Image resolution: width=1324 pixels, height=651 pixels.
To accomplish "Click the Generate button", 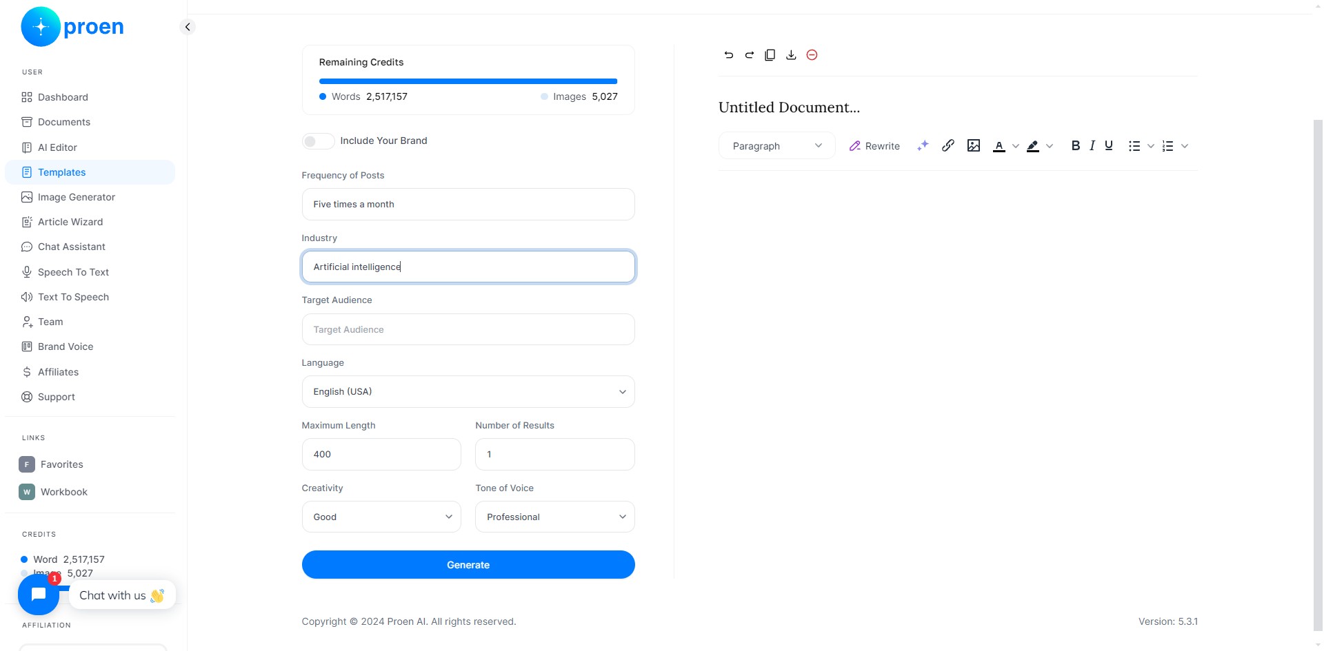I will [468, 565].
